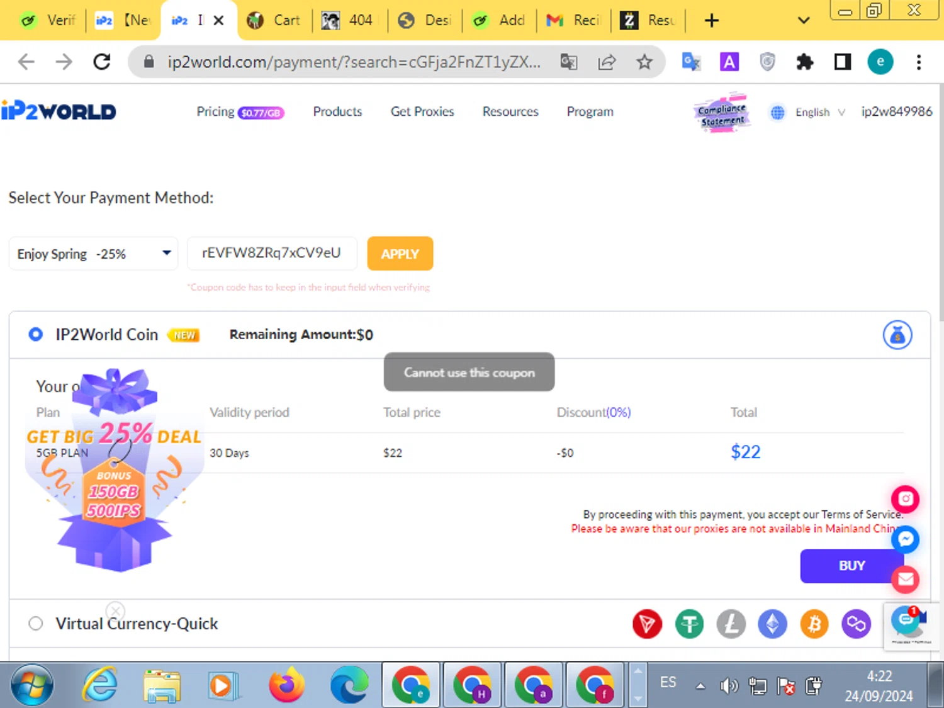Open the Products menu
This screenshot has width=944, height=708.
click(x=337, y=111)
